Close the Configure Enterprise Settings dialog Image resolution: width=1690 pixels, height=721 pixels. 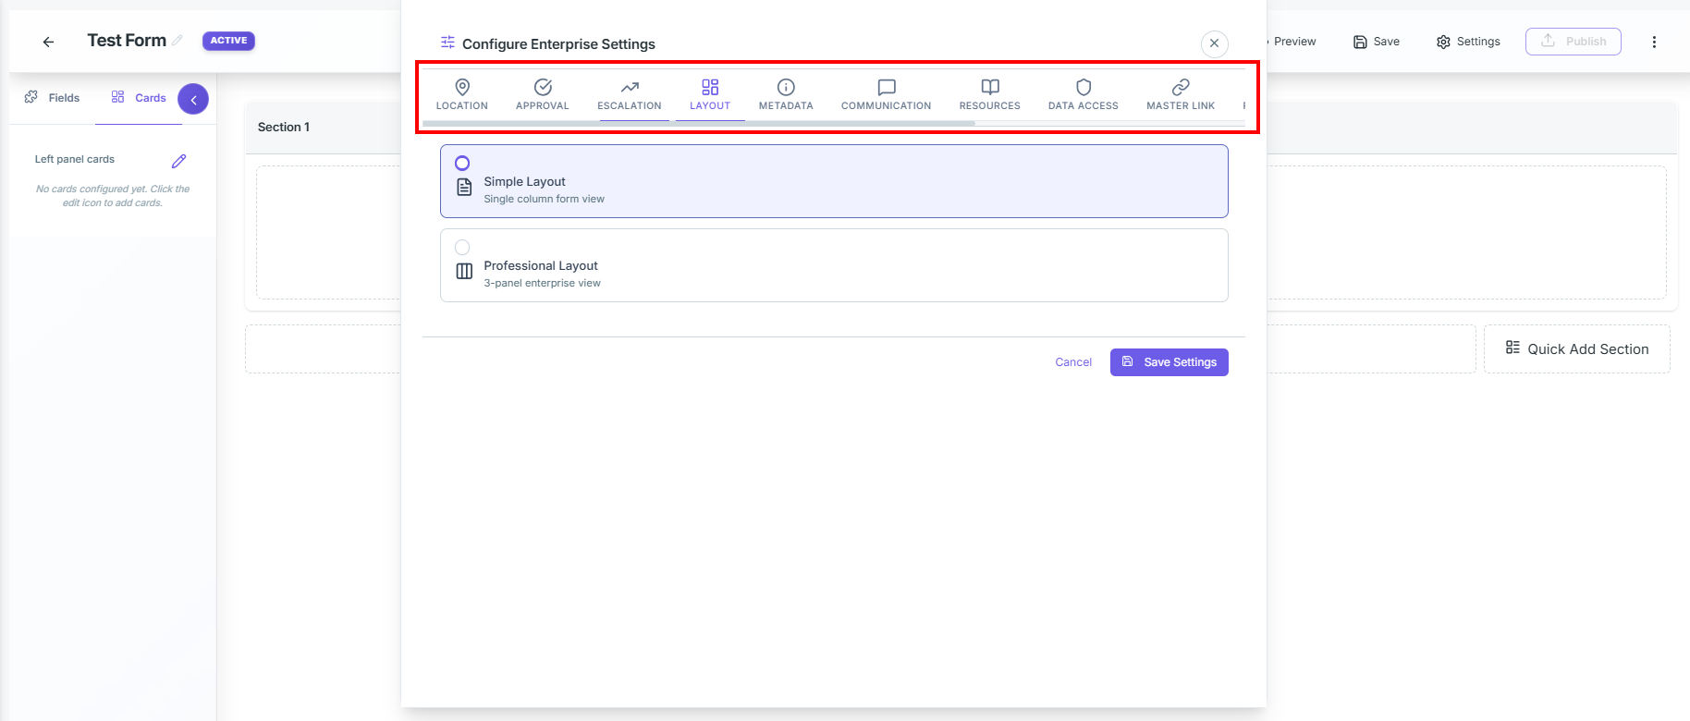click(1215, 43)
